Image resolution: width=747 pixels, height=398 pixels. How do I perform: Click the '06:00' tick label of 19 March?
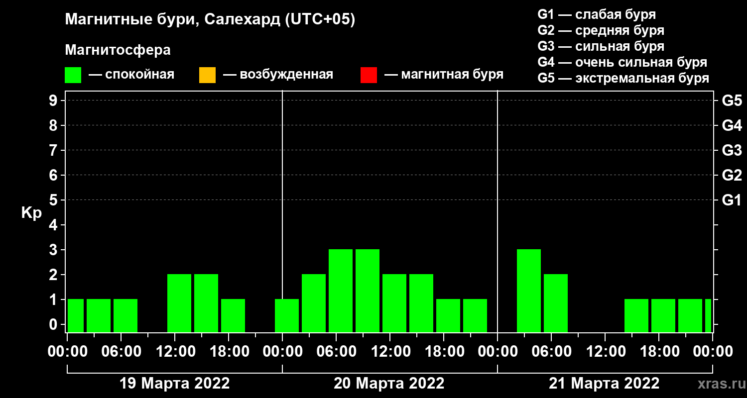coord(121,352)
